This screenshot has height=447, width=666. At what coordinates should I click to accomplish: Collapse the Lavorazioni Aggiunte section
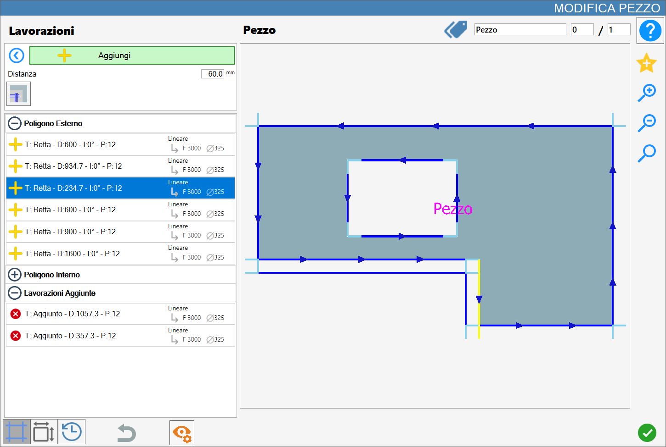[x=15, y=293]
